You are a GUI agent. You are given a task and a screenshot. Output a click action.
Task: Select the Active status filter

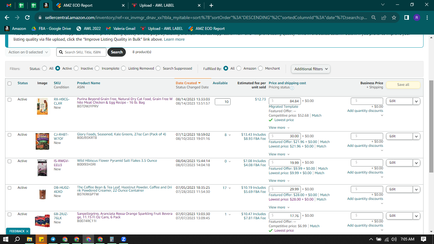pyautogui.click(x=58, y=68)
